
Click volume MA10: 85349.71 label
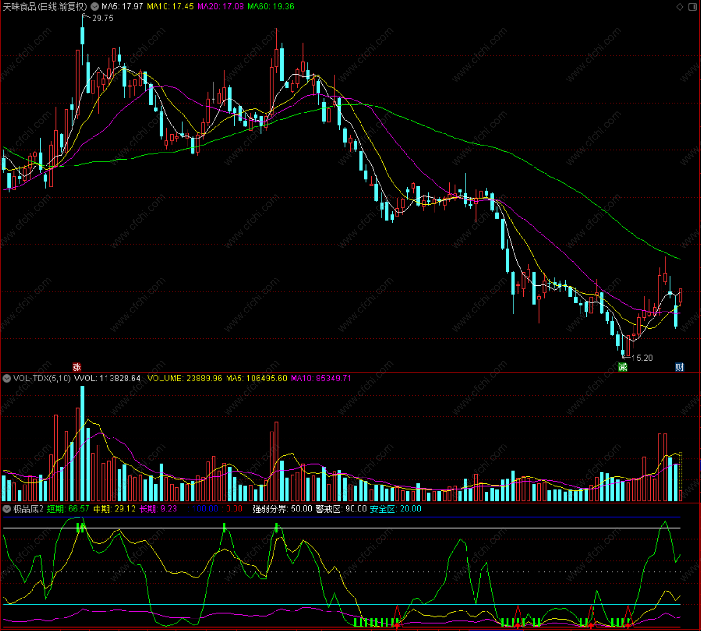click(321, 379)
